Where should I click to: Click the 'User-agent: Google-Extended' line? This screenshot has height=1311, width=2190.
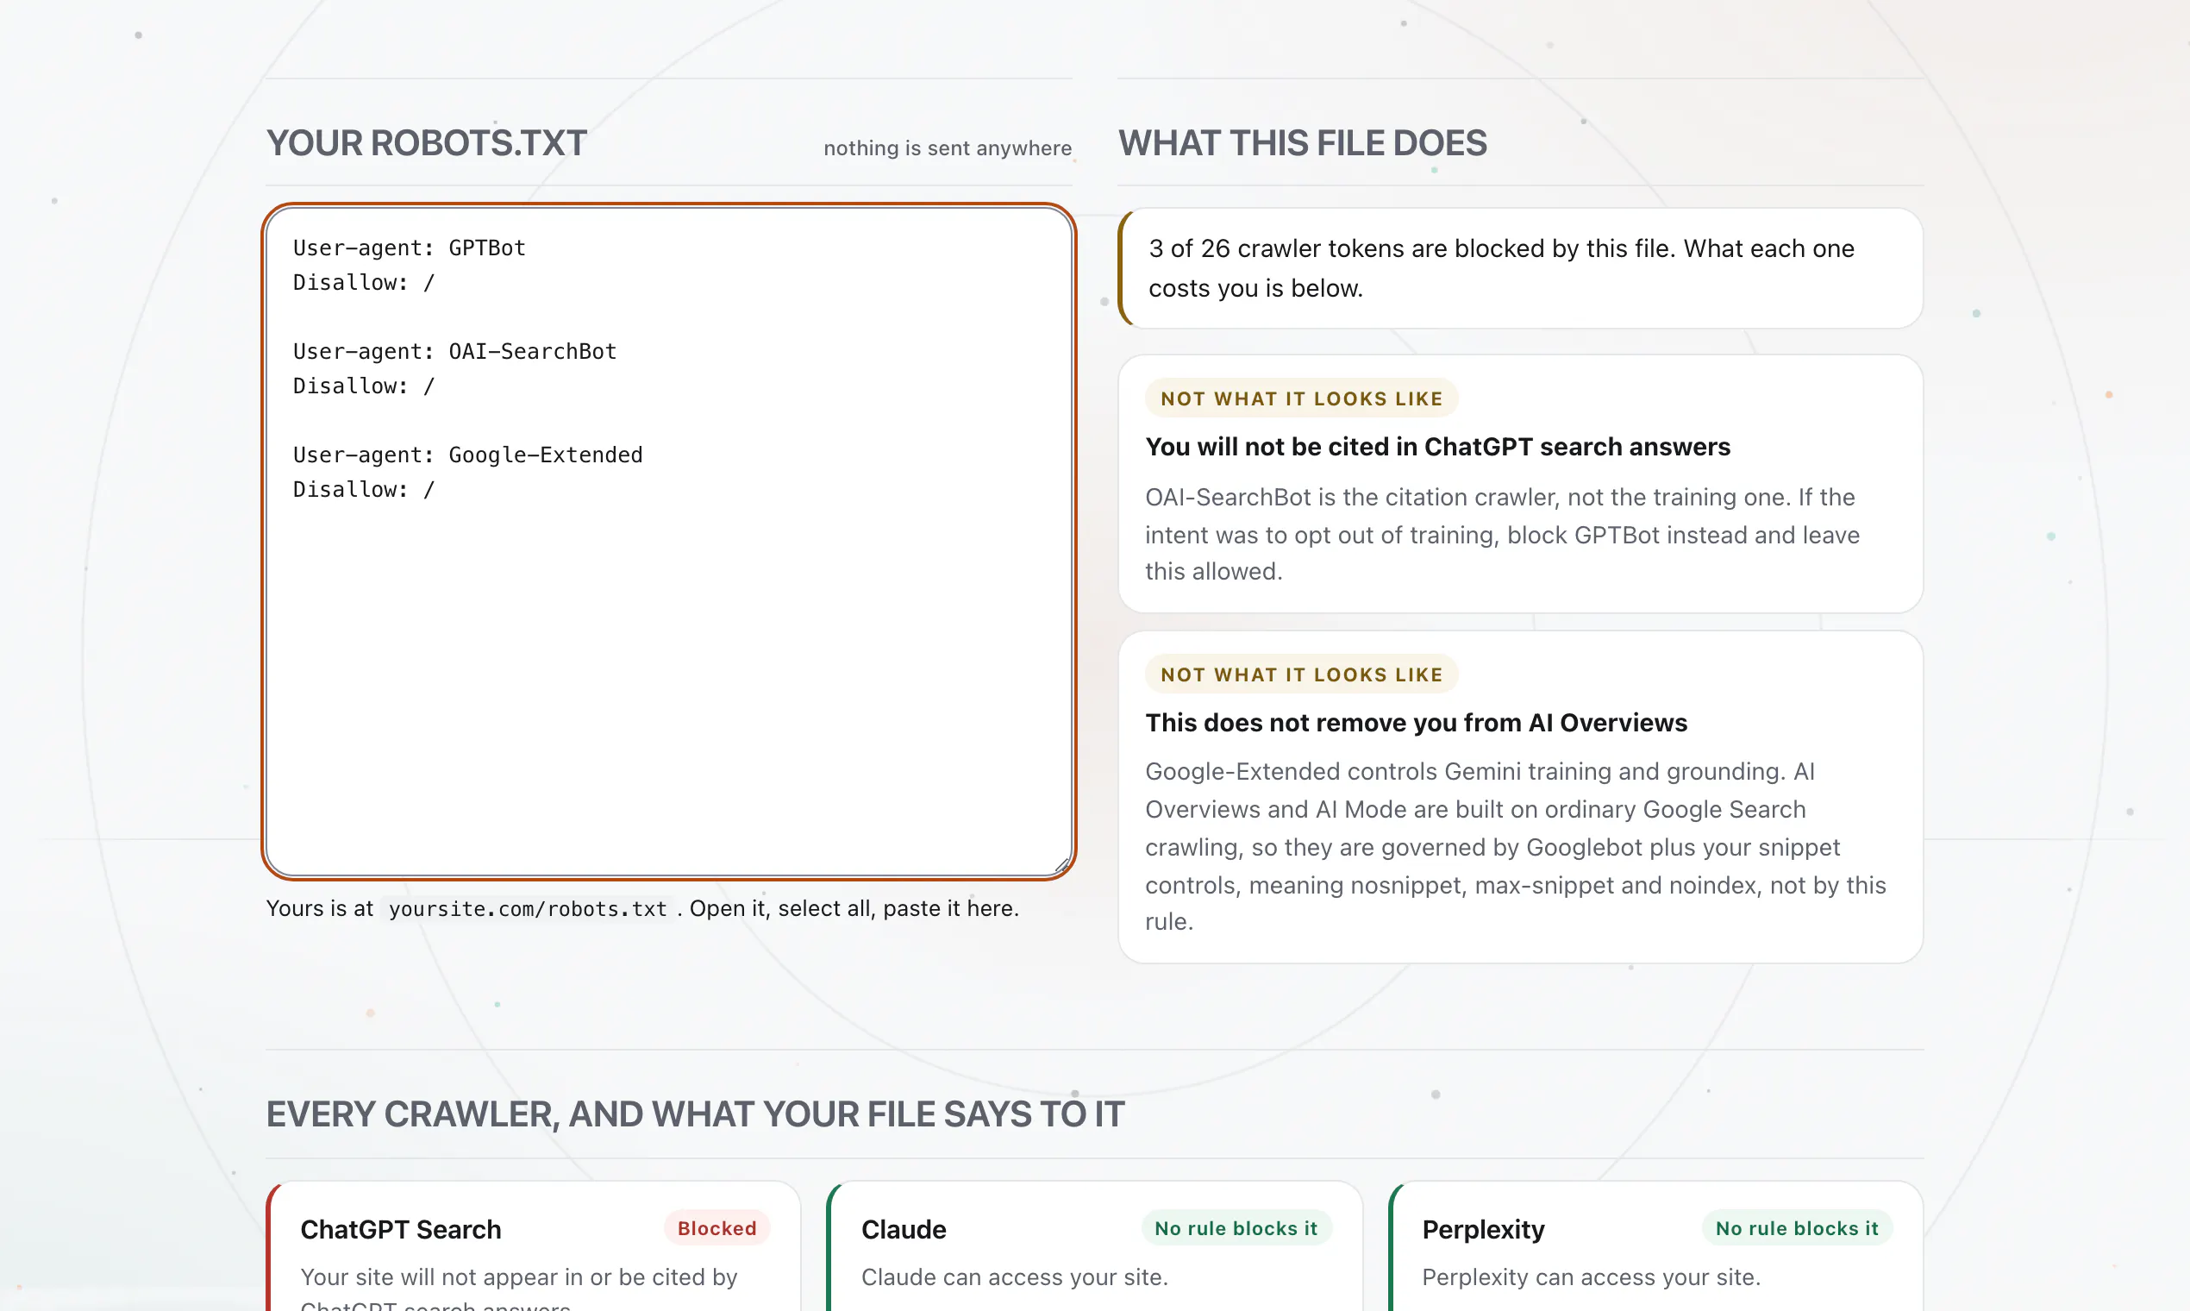tap(468, 455)
